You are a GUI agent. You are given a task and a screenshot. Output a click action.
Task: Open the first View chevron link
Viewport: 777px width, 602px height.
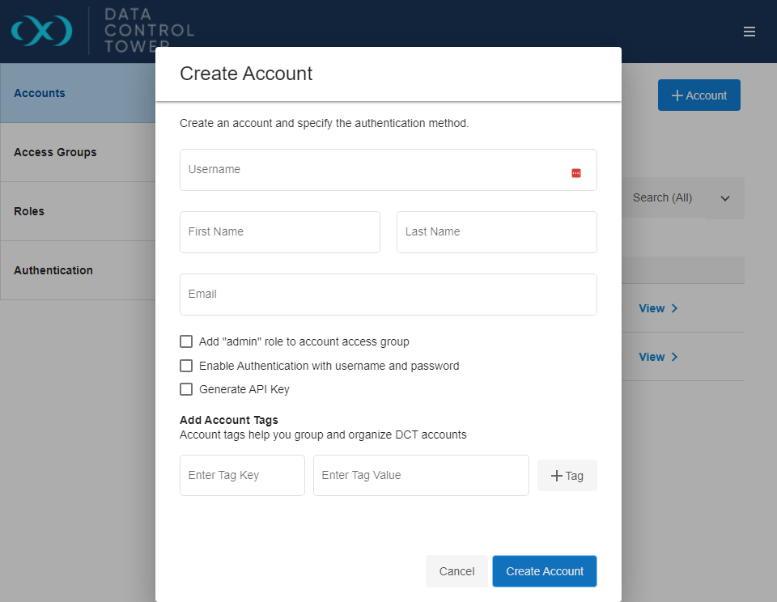657,308
